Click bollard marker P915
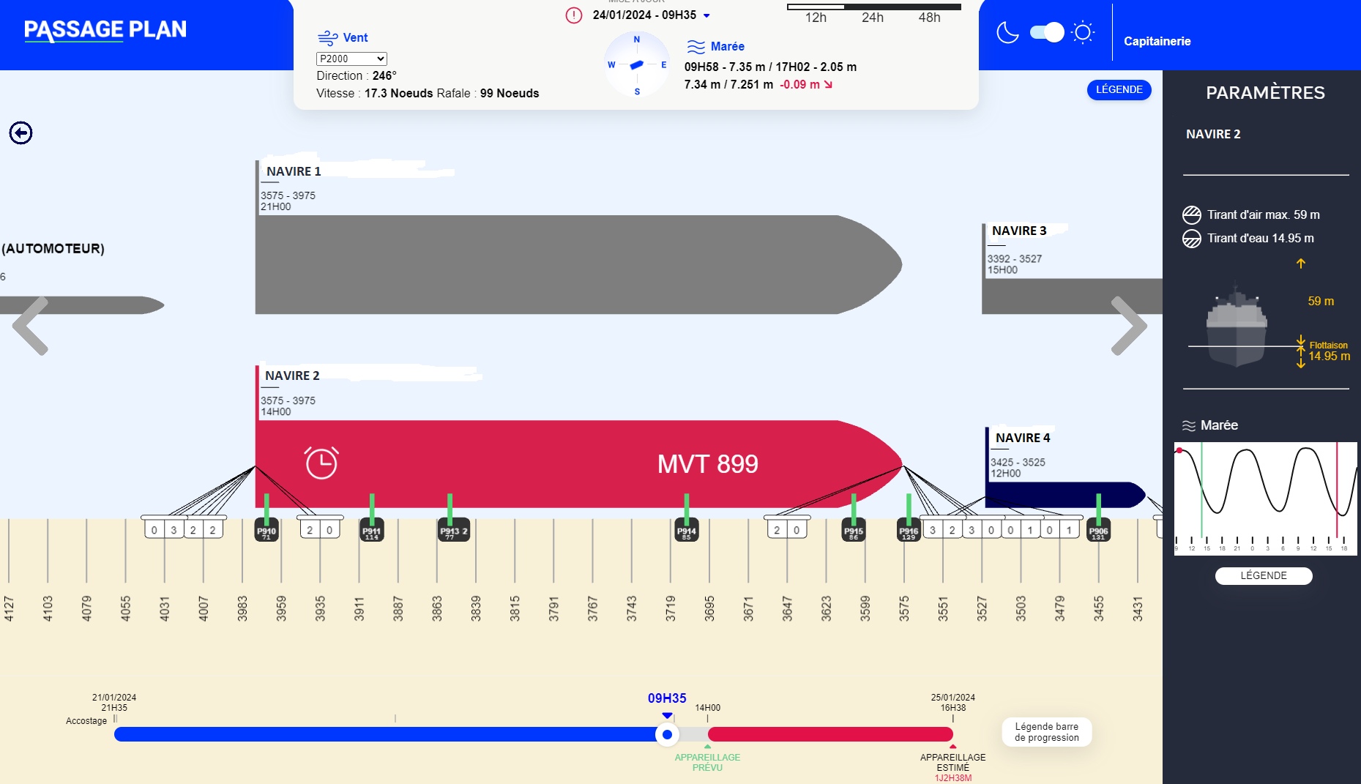 [x=854, y=530]
